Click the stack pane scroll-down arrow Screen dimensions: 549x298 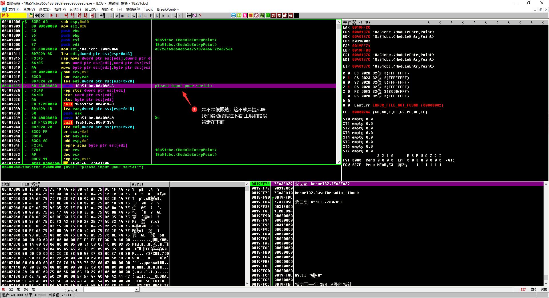pyautogui.click(x=546, y=283)
